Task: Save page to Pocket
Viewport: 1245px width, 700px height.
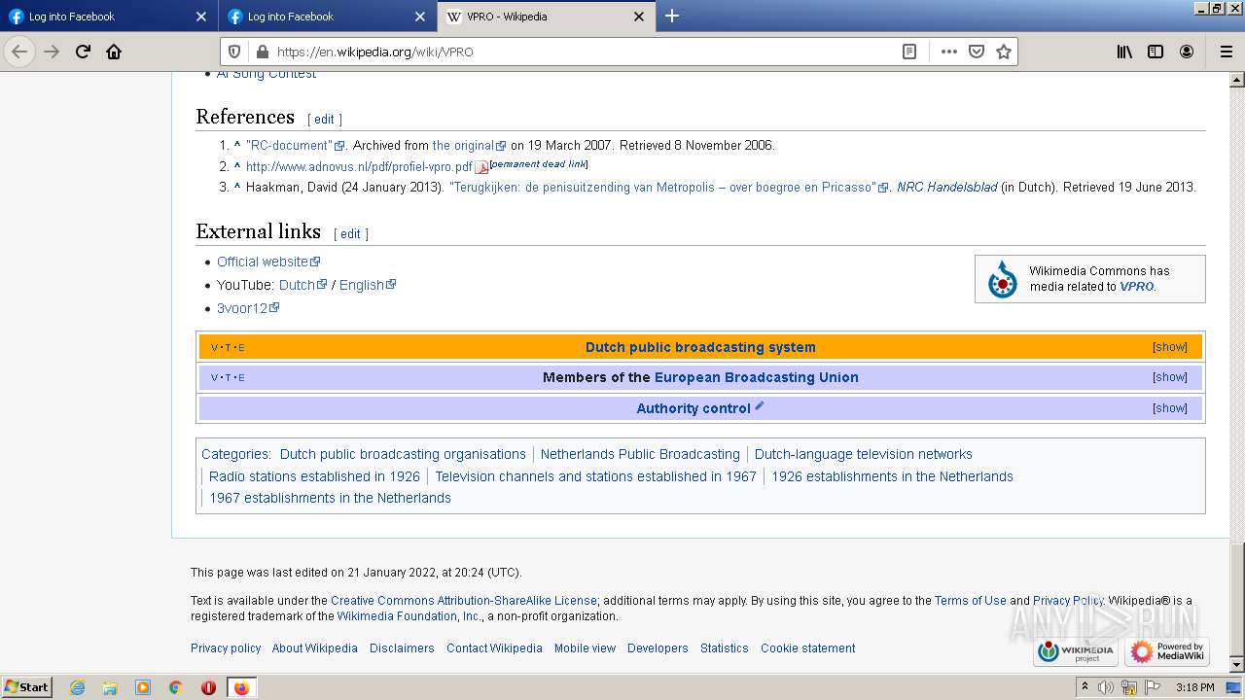Action: coord(977,52)
